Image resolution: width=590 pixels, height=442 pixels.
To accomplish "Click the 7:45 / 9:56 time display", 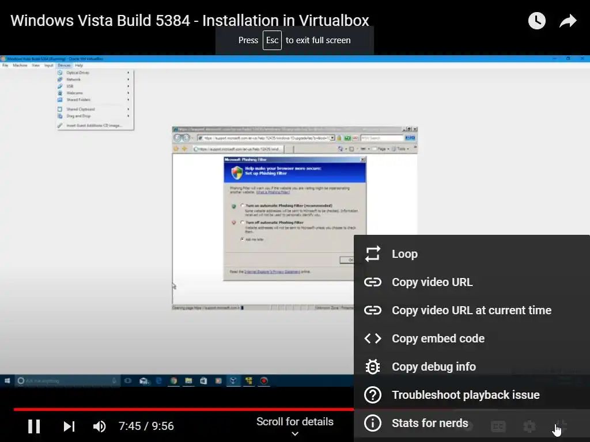I will tap(146, 426).
